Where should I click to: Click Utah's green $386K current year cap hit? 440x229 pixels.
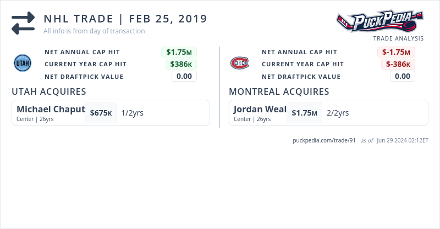click(x=182, y=64)
